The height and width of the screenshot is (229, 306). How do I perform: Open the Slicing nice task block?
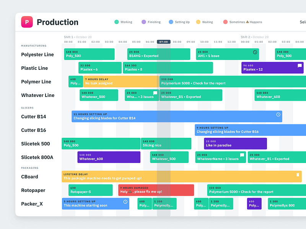coord(166,144)
